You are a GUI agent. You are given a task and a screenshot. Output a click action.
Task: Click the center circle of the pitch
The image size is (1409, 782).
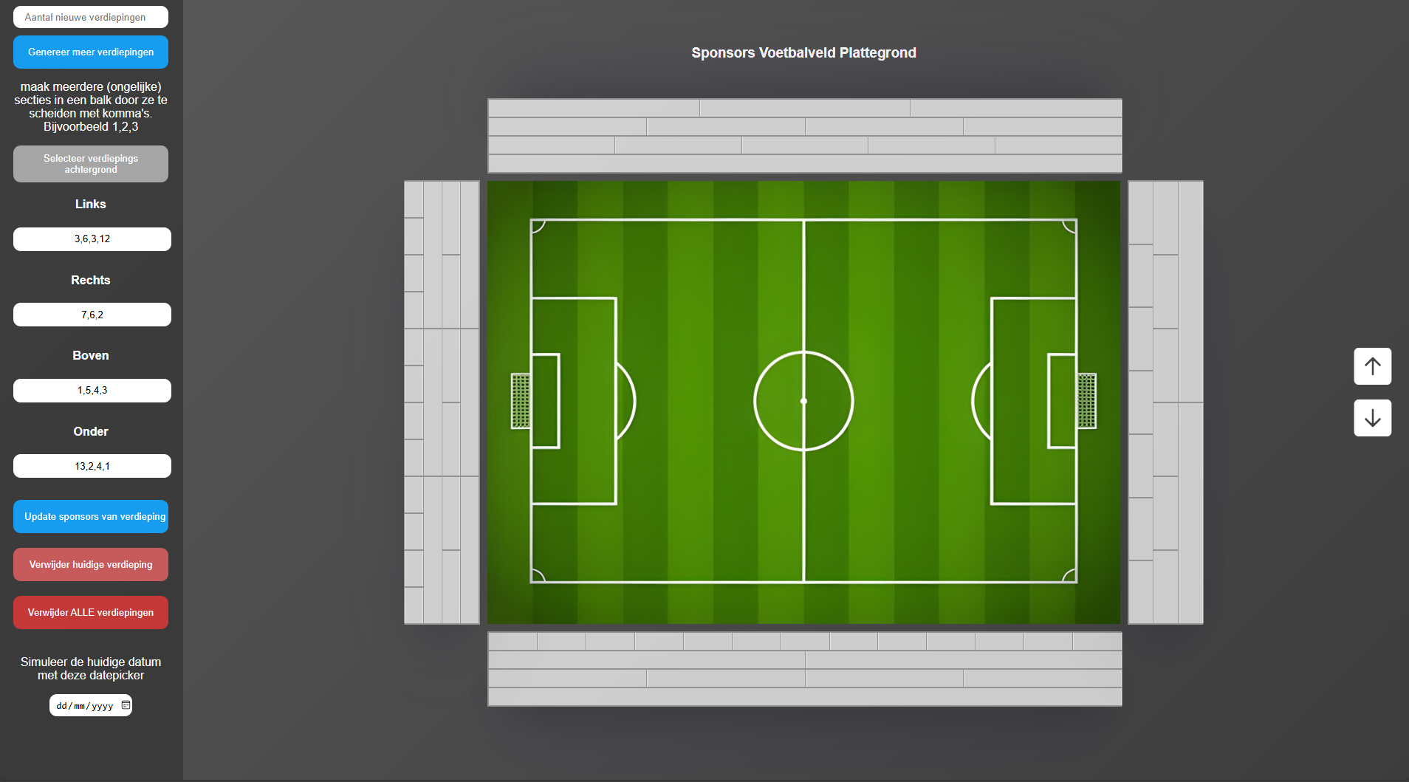[803, 401]
